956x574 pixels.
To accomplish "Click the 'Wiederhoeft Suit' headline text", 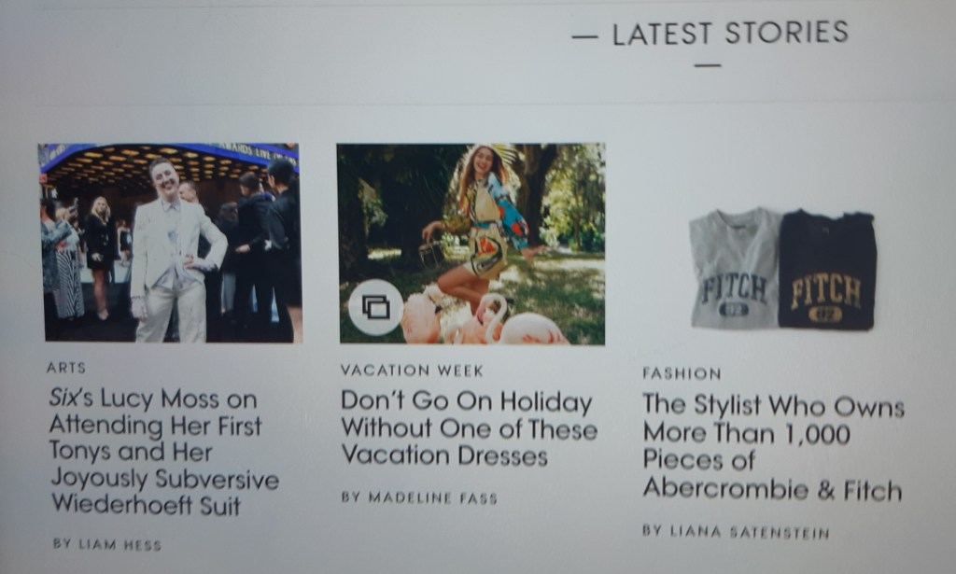I will 147,505.
